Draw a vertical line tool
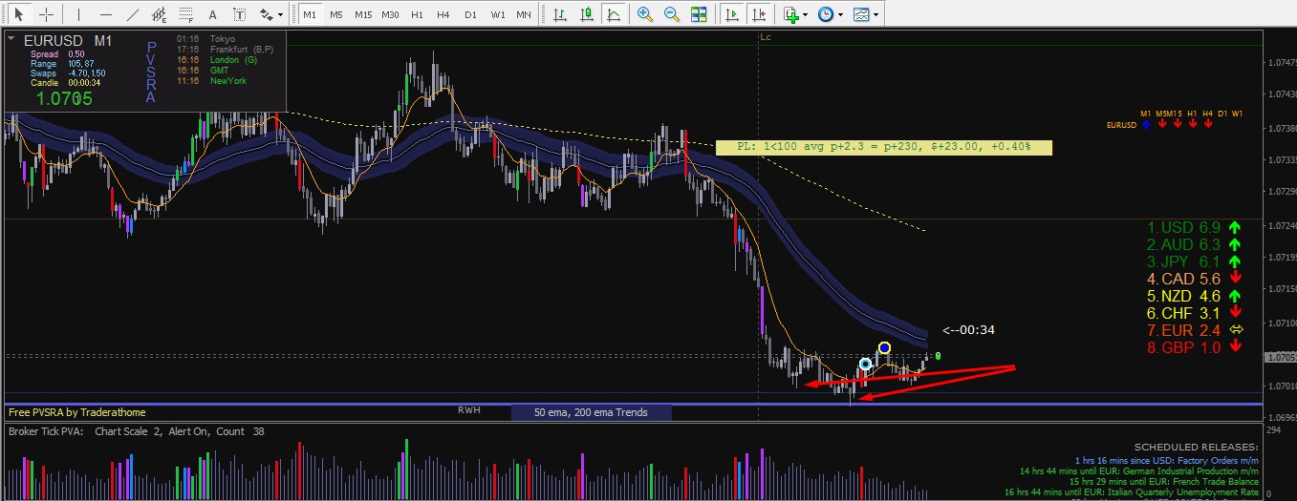This screenshot has width=1297, height=501. 78,14
